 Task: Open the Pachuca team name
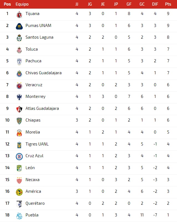34,61
